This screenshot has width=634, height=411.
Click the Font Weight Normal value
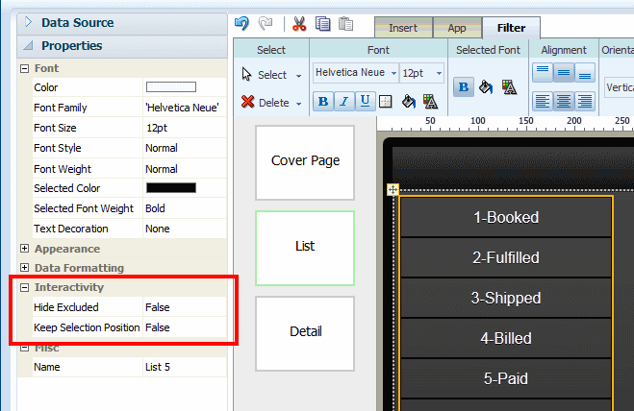click(185, 169)
